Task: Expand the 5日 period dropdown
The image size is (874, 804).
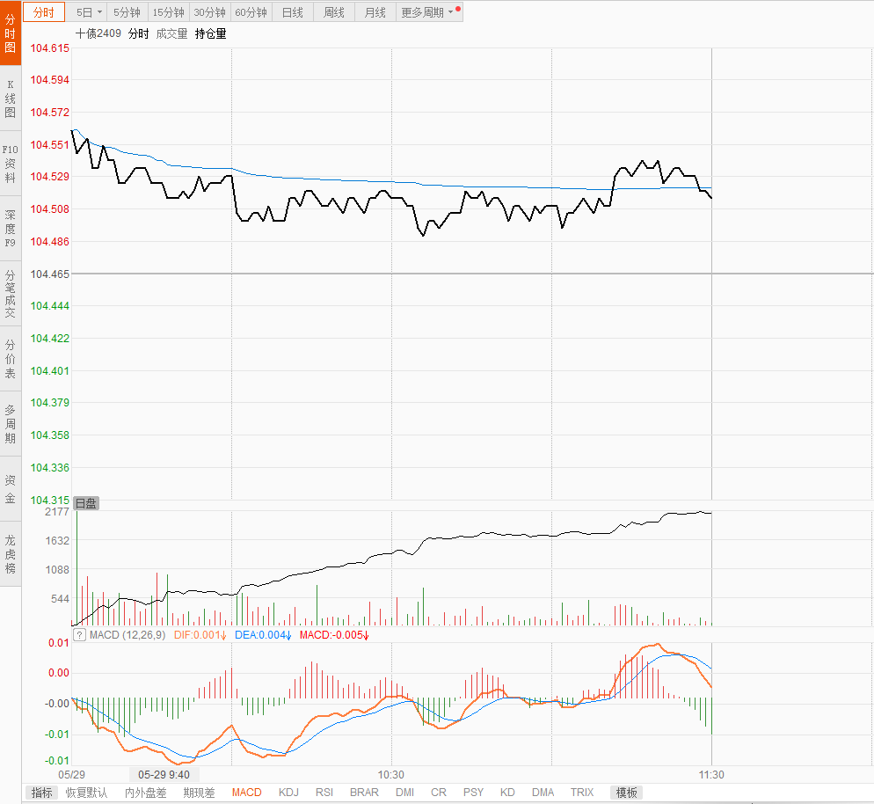Action: click(88, 12)
